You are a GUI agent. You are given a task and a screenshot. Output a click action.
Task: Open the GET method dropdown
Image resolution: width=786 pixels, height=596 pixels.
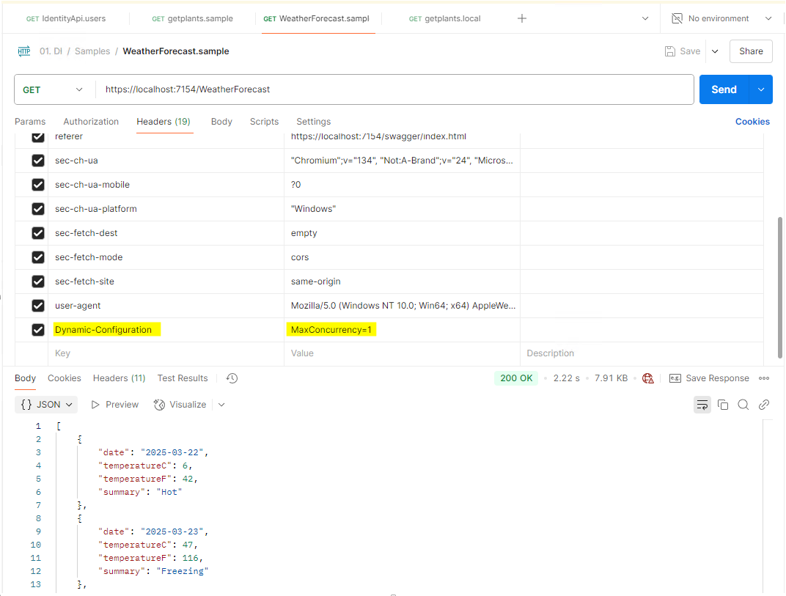[54, 89]
